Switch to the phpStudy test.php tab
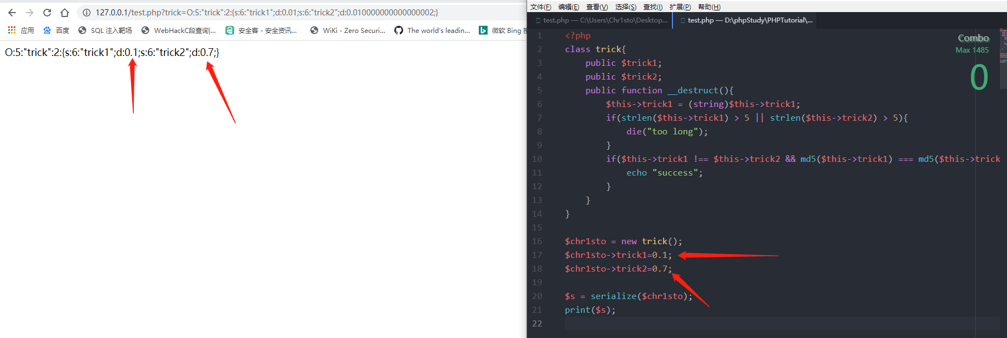This screenshot has width=1007, height=338. (746, 20)
